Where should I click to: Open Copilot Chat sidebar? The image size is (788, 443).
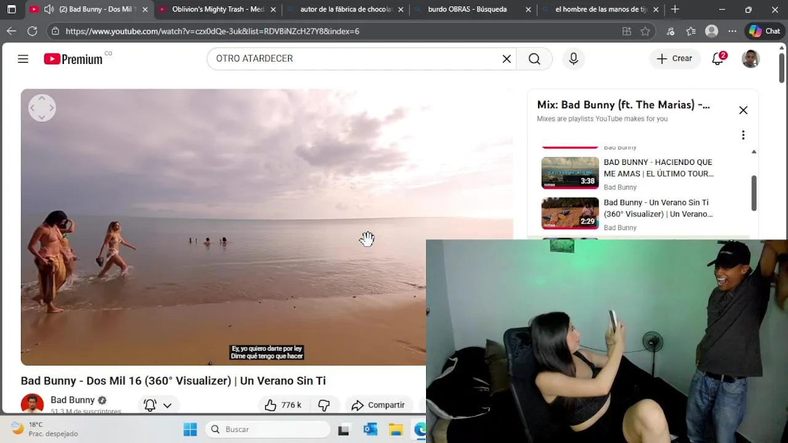[x=765, y=31]
